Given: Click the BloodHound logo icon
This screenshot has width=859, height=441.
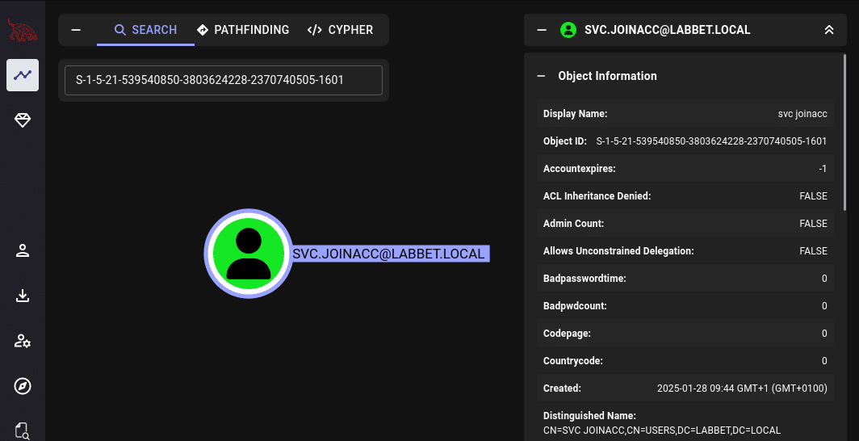Looking at the screenshot, I should [x=23, y=30].
